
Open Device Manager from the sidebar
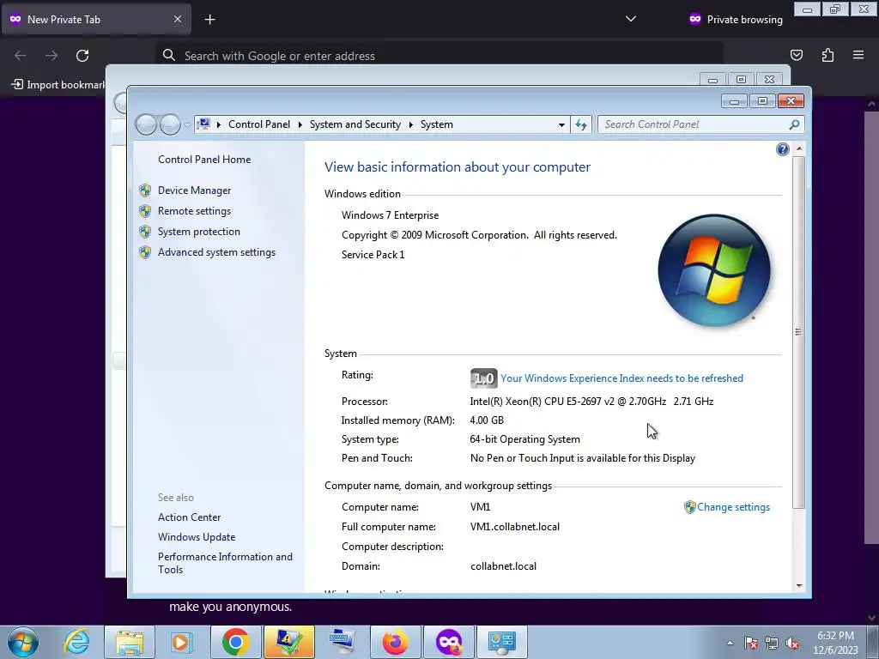click(x=194, y=190)
